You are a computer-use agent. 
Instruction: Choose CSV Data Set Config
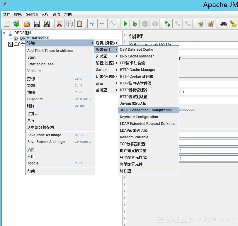coord(148,50)
